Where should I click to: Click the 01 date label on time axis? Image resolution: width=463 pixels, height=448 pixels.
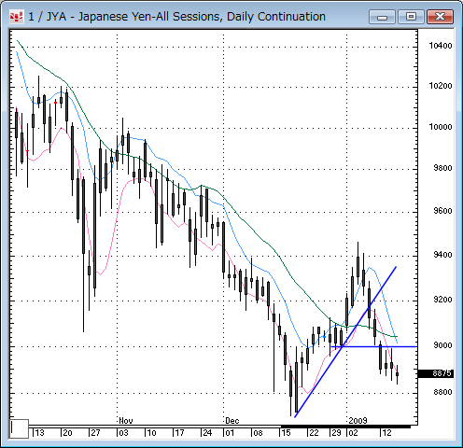coord(230,433)
